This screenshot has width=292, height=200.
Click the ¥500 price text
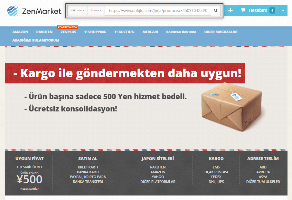pos(29,179)
